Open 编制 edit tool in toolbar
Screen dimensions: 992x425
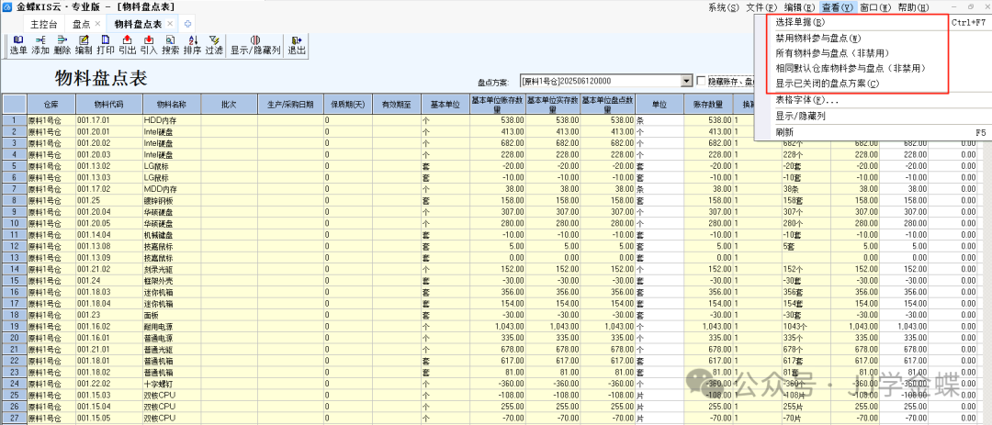pos(84,45)
